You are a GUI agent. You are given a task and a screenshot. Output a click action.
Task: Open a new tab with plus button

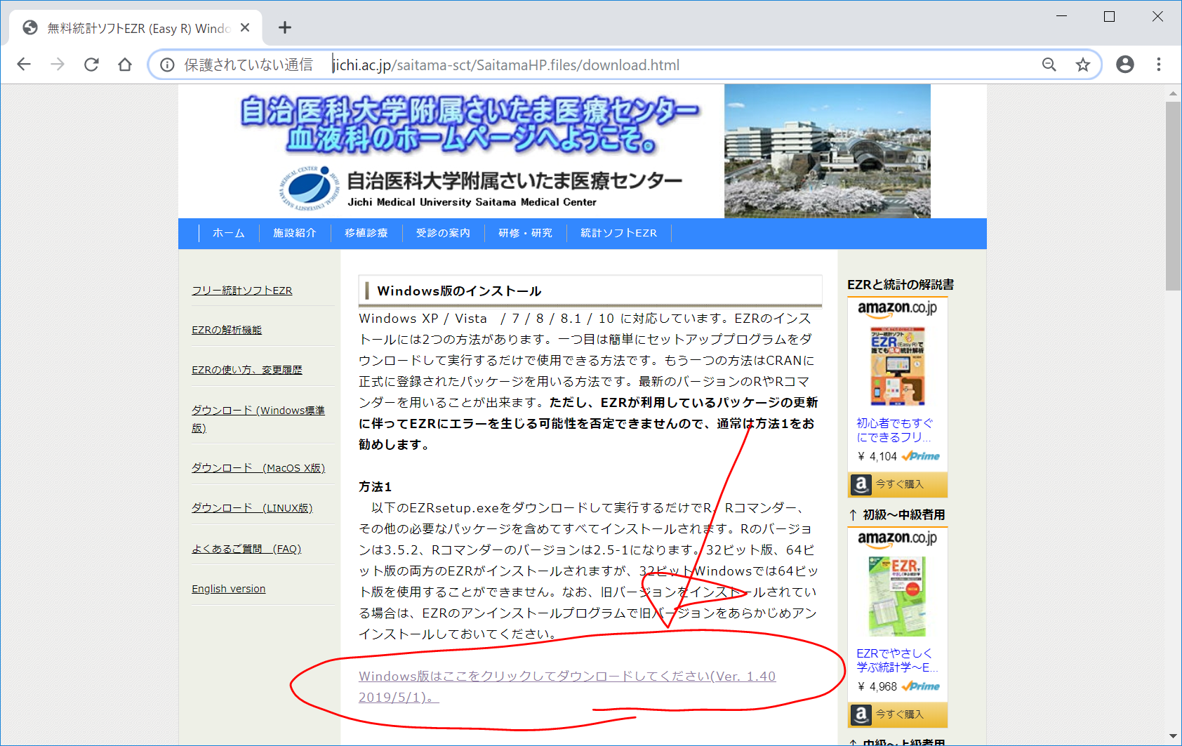284,27
